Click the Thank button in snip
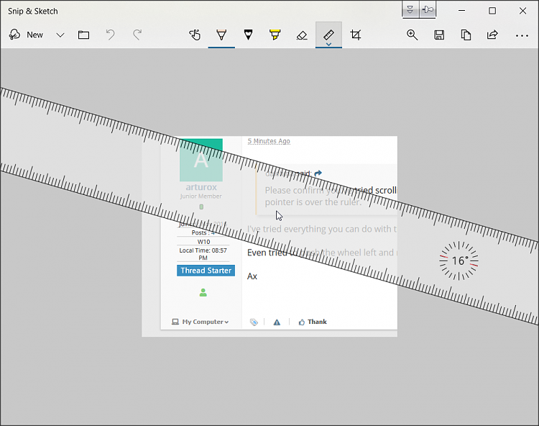Screen dimensions: 539x426 click(x=313, y=322)
